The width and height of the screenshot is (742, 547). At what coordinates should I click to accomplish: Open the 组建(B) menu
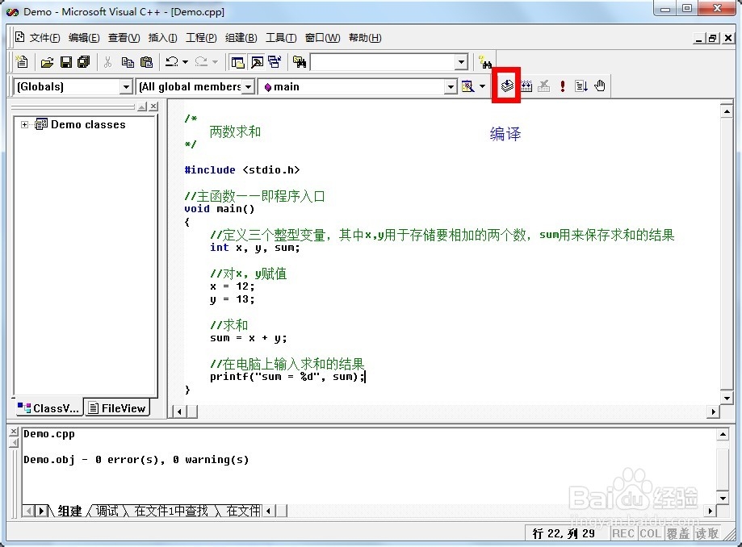tap(241, 37)
